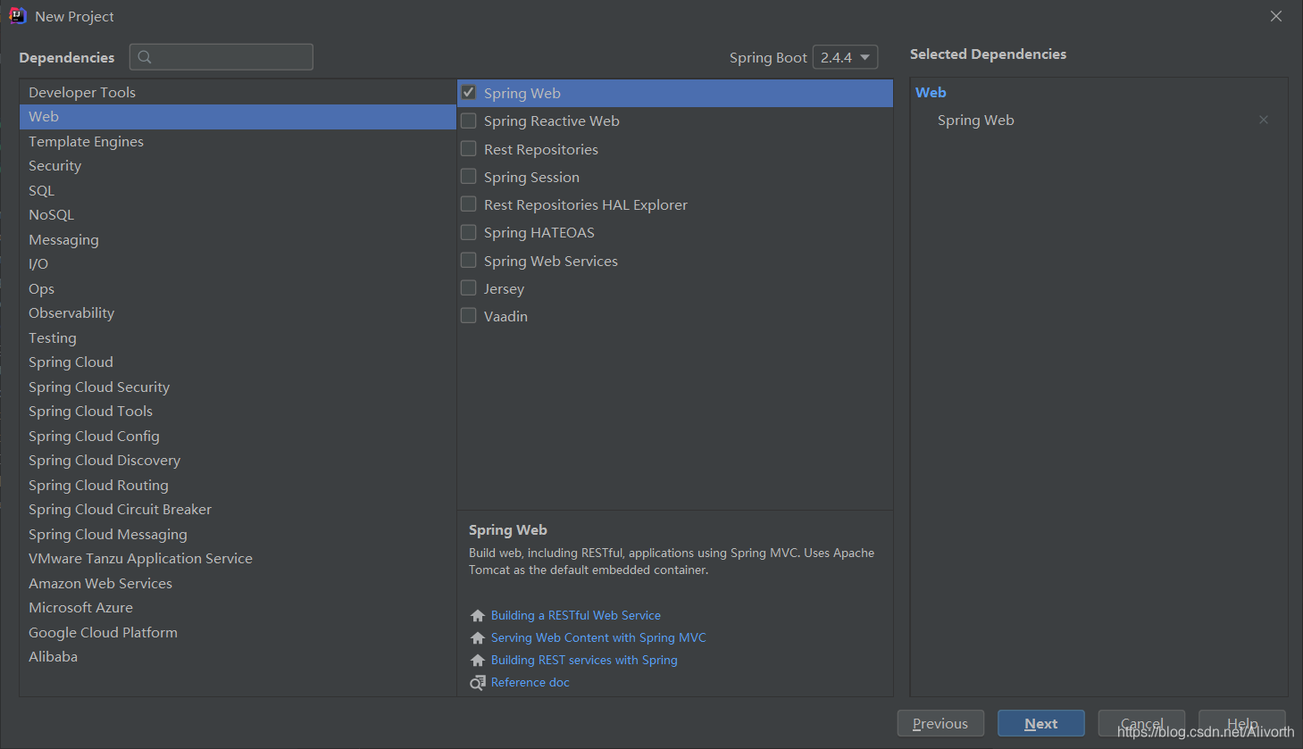
Task: Enable Rest Repositories HAL Explorer checkbox
Action: pyautogui.click(x=468, y=204)
